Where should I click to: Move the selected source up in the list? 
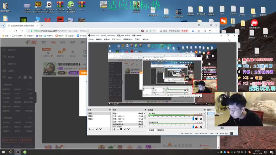click(x=125, y=129)
